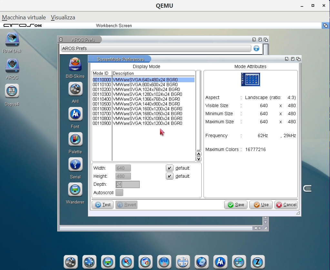Open the BiB-Skins prefs icon

75,65
